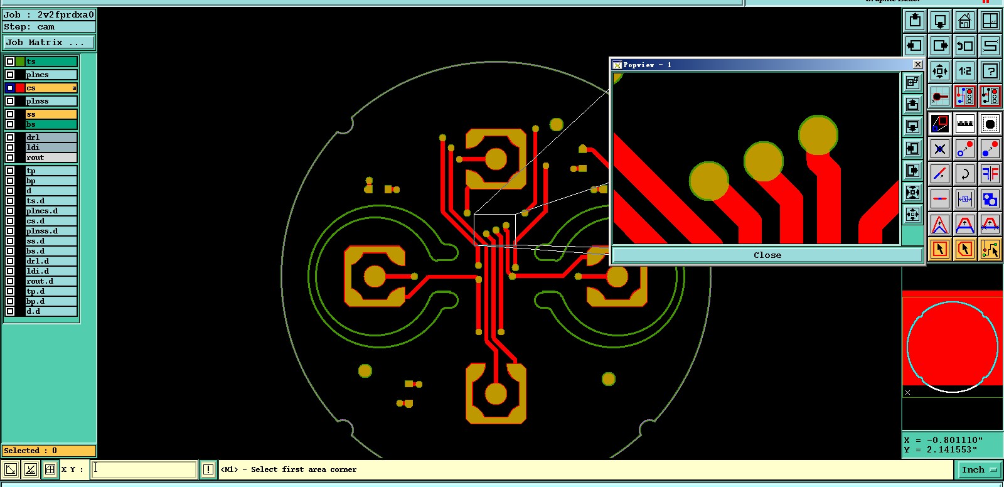Image resolution: width=1004 pixels, height=487 pixels.
Task: Click the pan up arrow icon
Action: pos(915,21)
